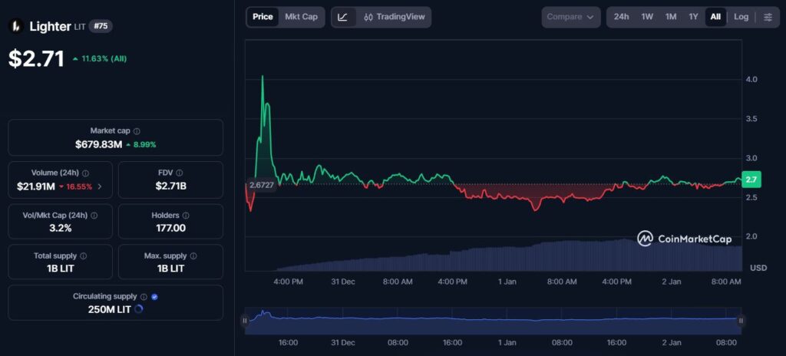Open the Compare dropdown

[x=571, y=17]
